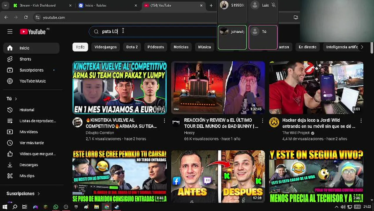Show more category chips with right arrow
The height and width of the screenshot is (211, 374).
pos(362,47)
